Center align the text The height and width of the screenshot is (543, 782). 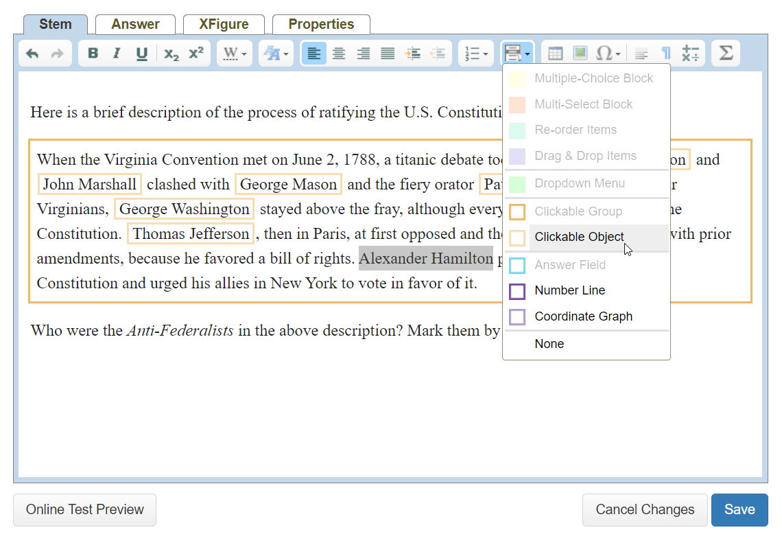(339, 54)
